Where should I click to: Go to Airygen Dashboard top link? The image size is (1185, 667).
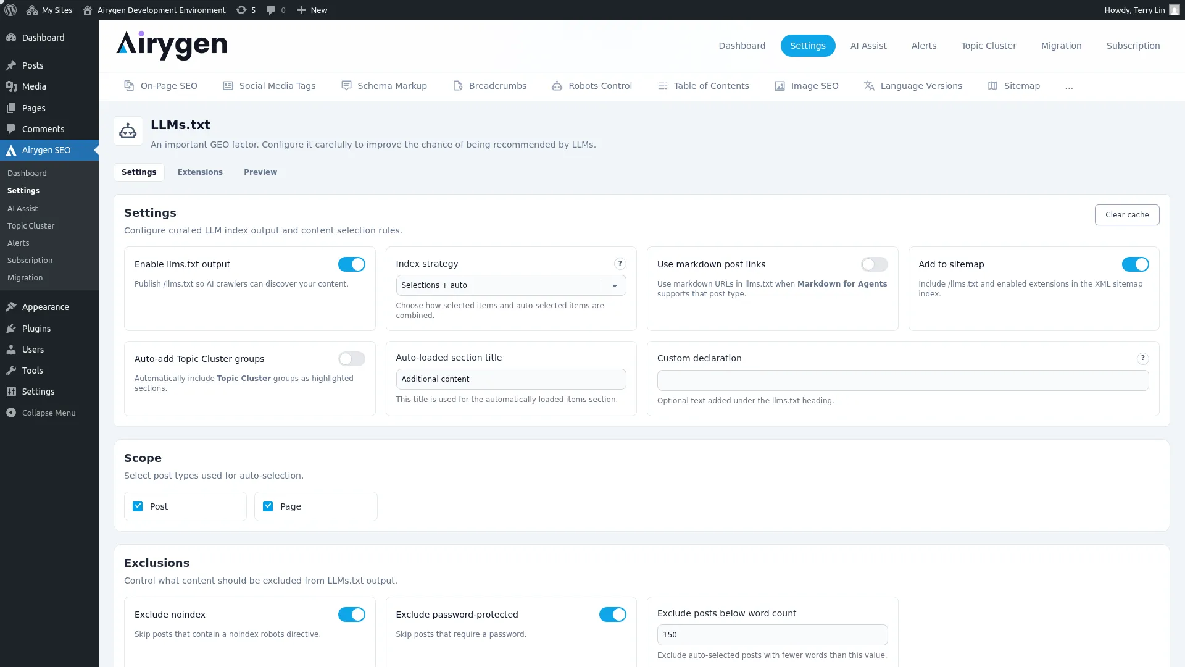click(x=742, y=46)
